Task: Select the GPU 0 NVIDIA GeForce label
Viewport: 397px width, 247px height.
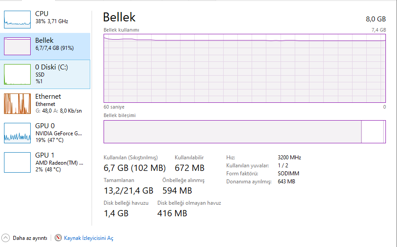Action: pyautogui.click(x=59, y=133)
